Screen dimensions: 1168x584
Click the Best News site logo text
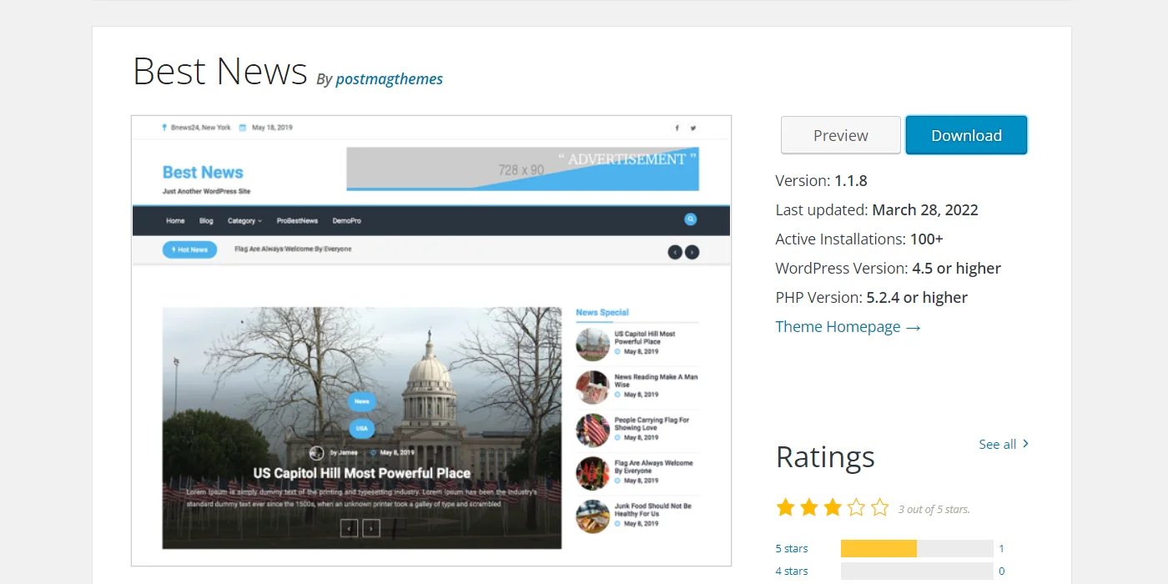[203, 173]
